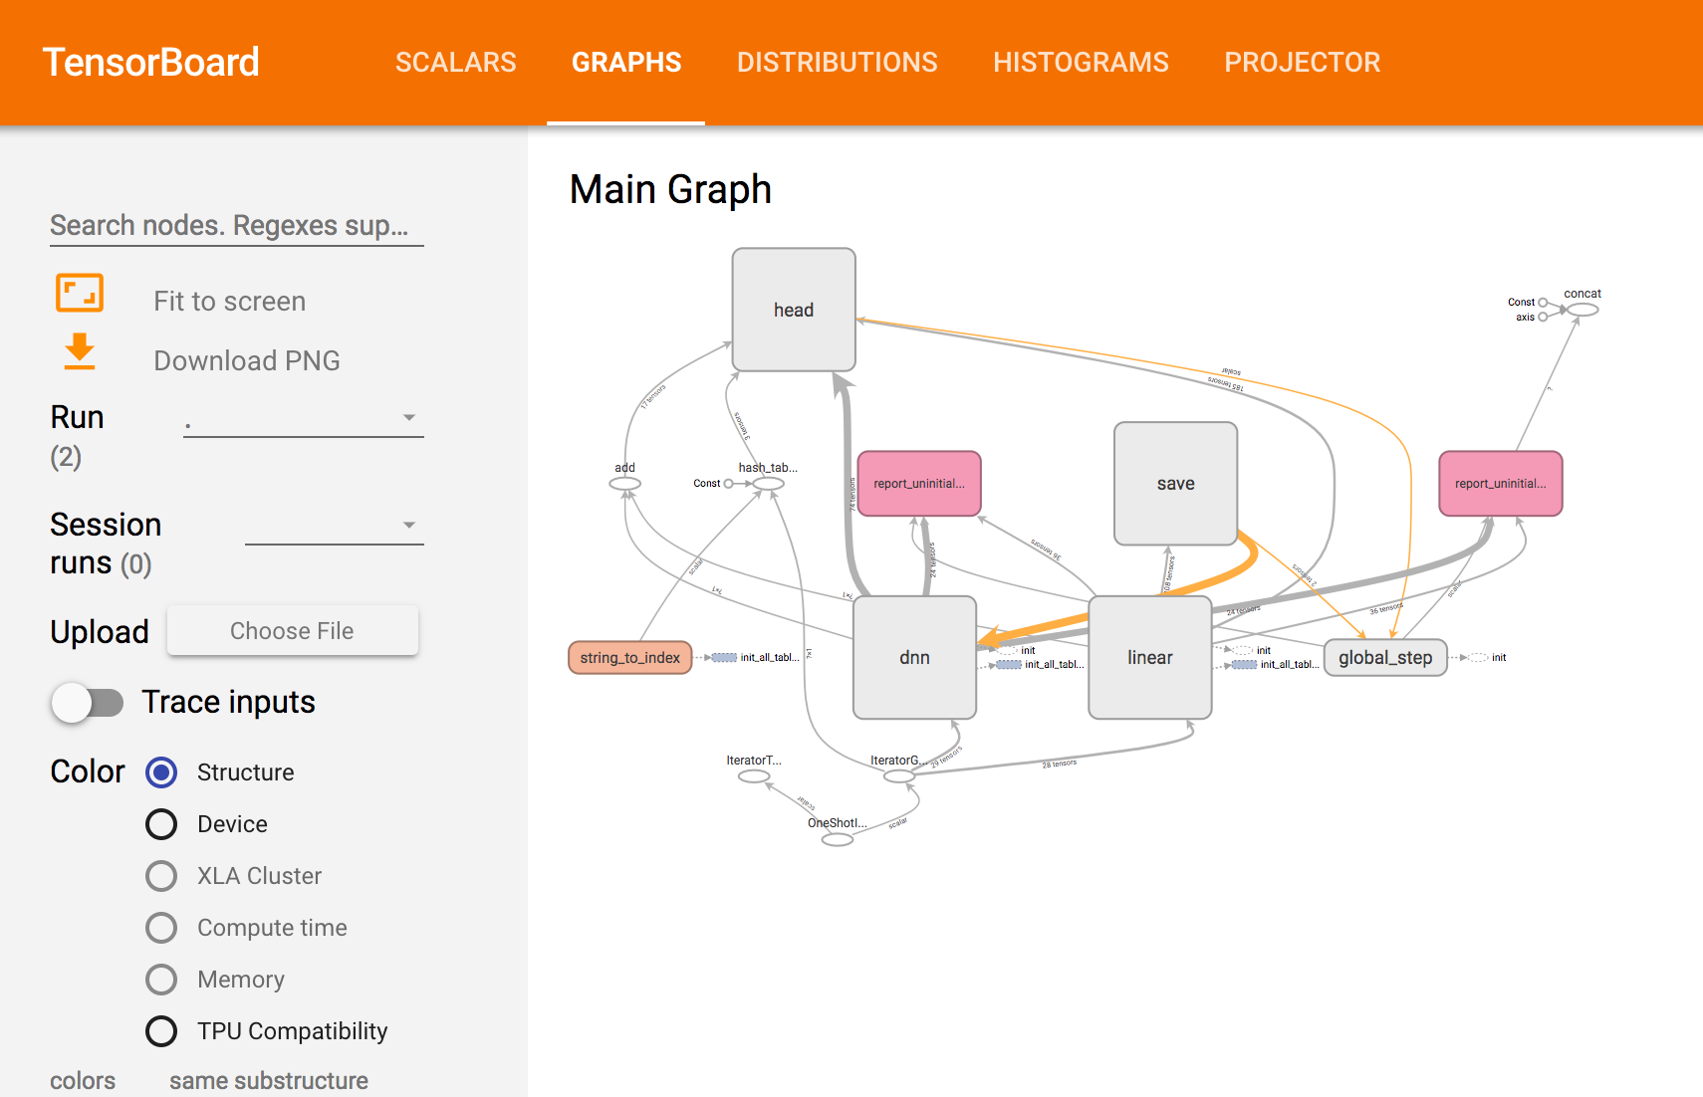Click the Main Graph heading

[670, 189]
